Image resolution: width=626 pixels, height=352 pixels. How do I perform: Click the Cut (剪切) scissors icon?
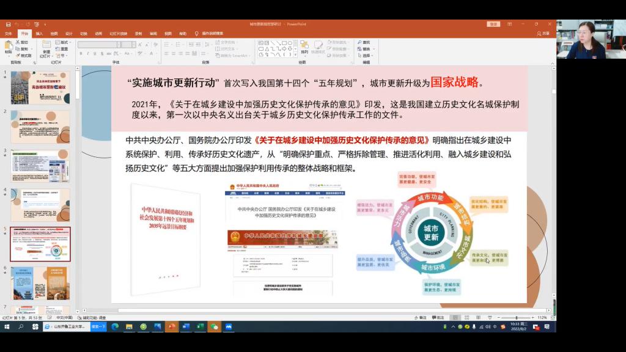18,42
